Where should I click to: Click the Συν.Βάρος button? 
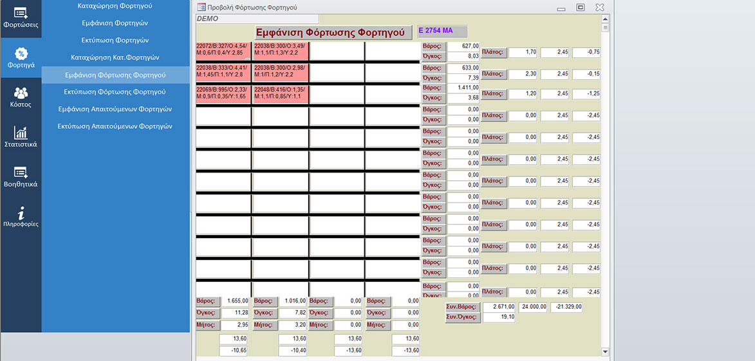462,307
